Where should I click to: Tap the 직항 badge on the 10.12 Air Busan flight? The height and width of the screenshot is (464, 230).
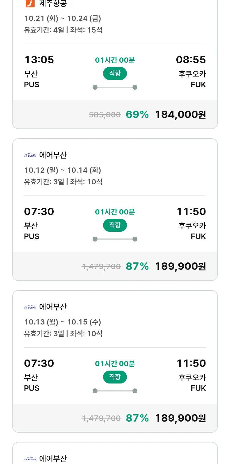tap(115, 225)
